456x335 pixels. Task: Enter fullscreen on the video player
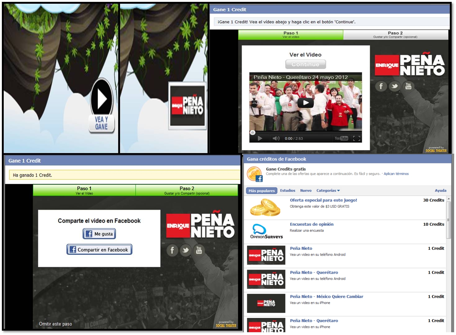[357, 139]
